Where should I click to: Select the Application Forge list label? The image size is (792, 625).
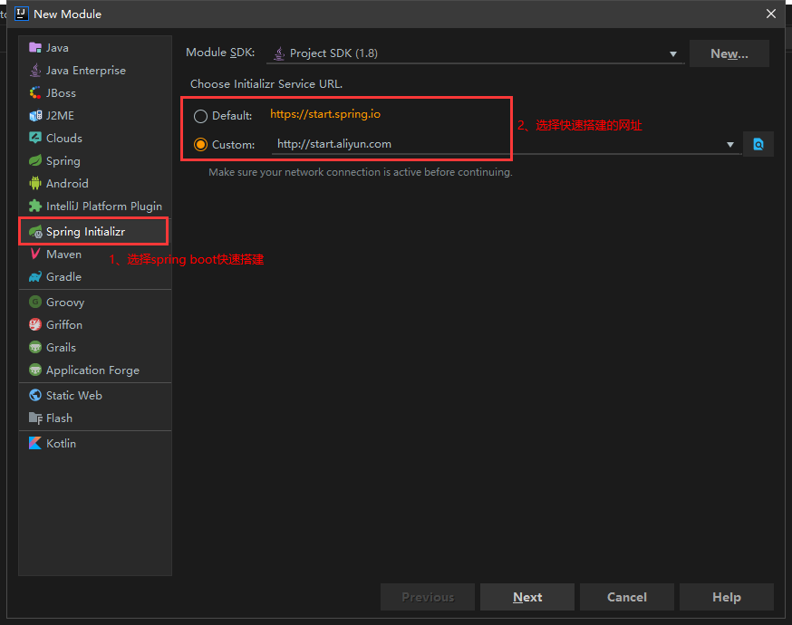pos(93,370)
